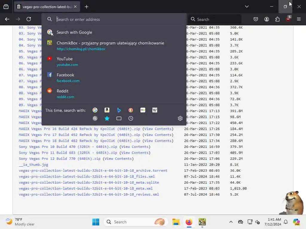Select the Reddit suggestion
Screen dimensions: 306x229
(x=114, y=94)
